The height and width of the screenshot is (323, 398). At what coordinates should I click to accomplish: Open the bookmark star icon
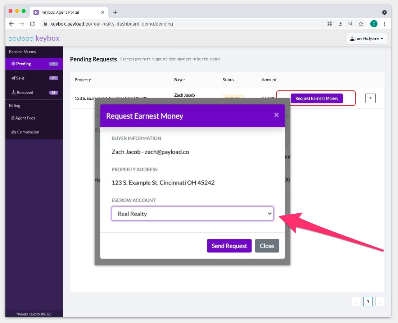[x=361, y=23]
